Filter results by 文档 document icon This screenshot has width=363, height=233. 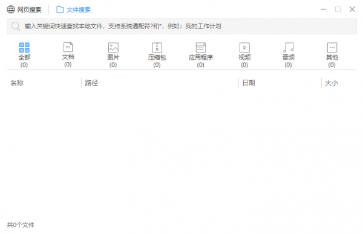(x=68, y=47)
